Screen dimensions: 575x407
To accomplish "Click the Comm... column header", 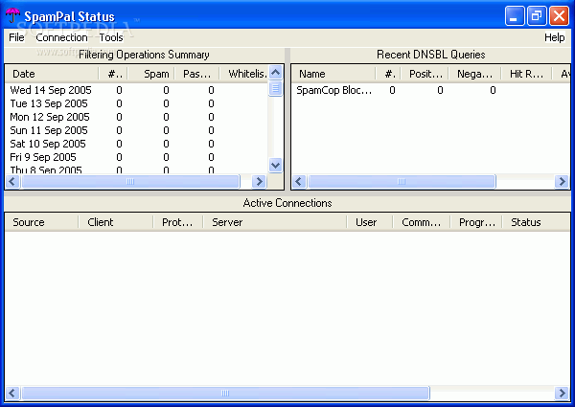I will 422,222.
